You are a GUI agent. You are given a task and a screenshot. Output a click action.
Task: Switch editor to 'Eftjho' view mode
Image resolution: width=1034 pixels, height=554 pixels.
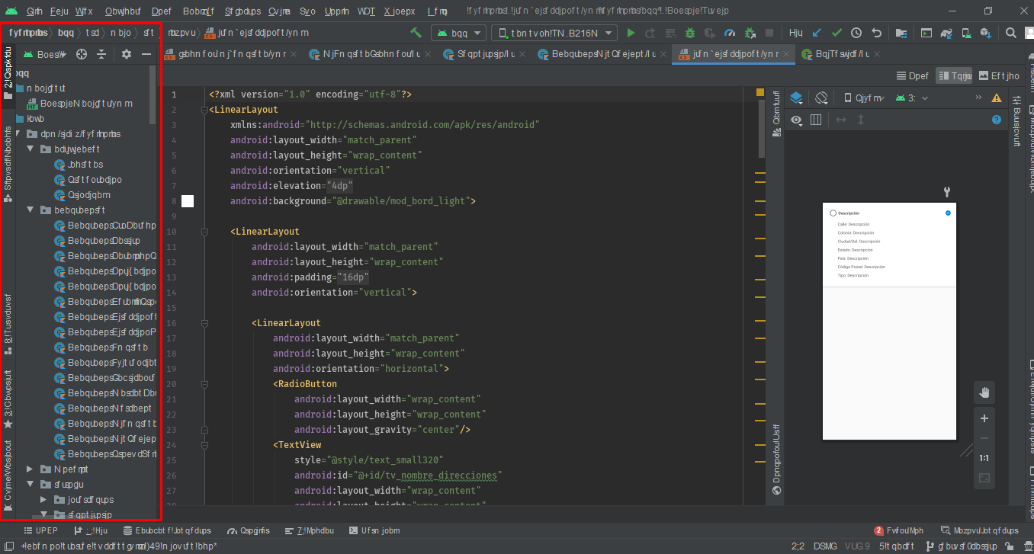click(999, 75)
